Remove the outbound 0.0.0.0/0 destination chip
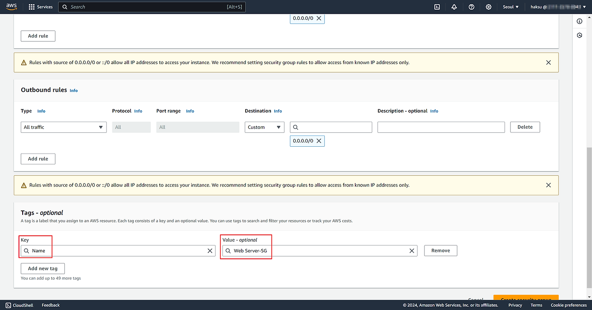This screenshot has width=592, height=310. click(x=319, y=141)
